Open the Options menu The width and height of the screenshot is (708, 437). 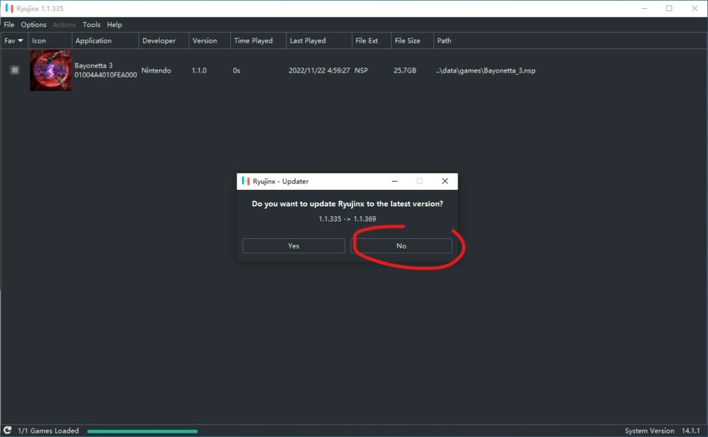coord(33,25)
